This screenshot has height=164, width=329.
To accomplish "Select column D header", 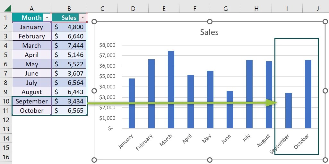I will pyautogui.click(x=133, y=8).
